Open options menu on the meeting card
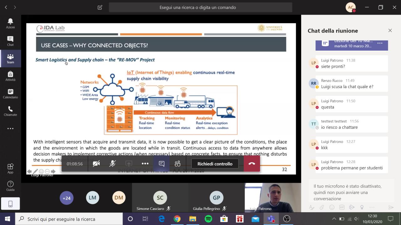This screenshot has width=401, height=225. pos(380,43)
